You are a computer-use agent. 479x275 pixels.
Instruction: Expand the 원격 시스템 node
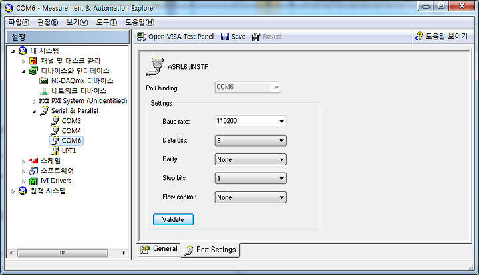coord(13,191)
